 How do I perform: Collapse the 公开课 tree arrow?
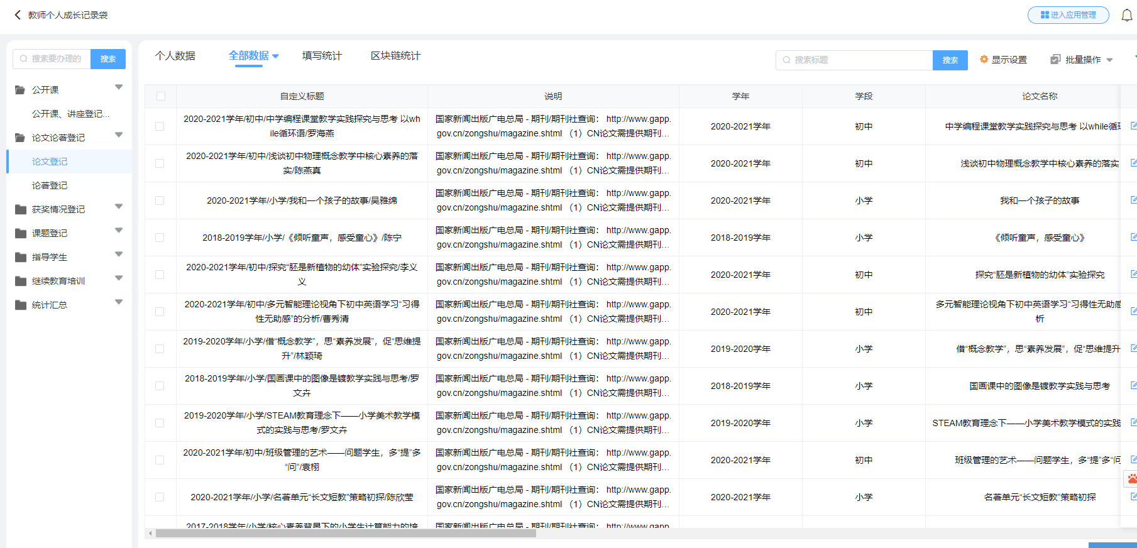pos(119,87)
